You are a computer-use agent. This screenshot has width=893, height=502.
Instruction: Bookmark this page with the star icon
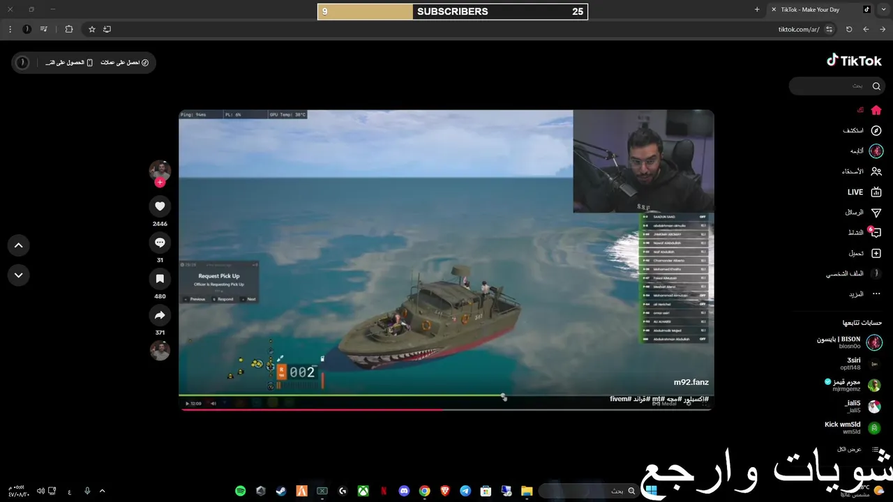coord(91,29)
